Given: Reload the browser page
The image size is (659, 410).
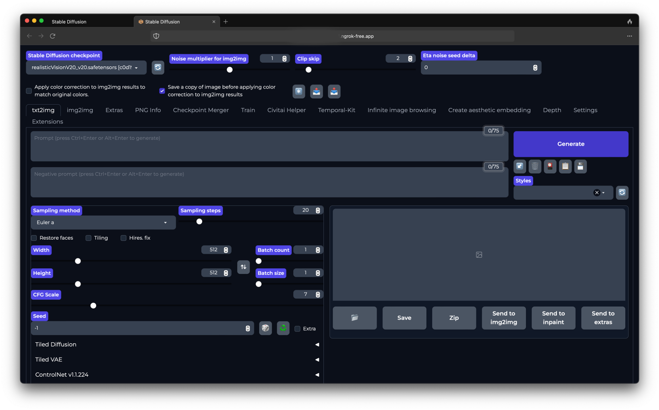Looking at the screenshot, I should point(53,36).
